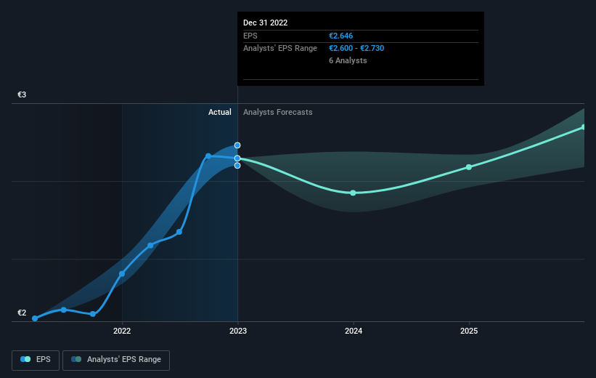Image resolution: width=596 pixels, height=378 pixels.
Task: Click the 6 Analysts text in tooltip
Action: 348,60
